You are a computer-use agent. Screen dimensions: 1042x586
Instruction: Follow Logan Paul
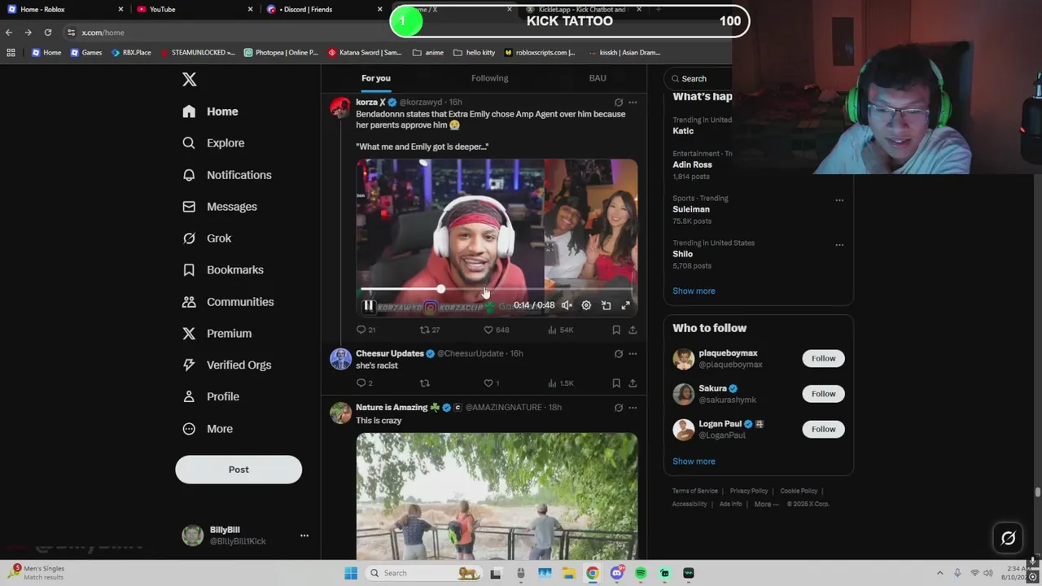(x=823, y=429)
